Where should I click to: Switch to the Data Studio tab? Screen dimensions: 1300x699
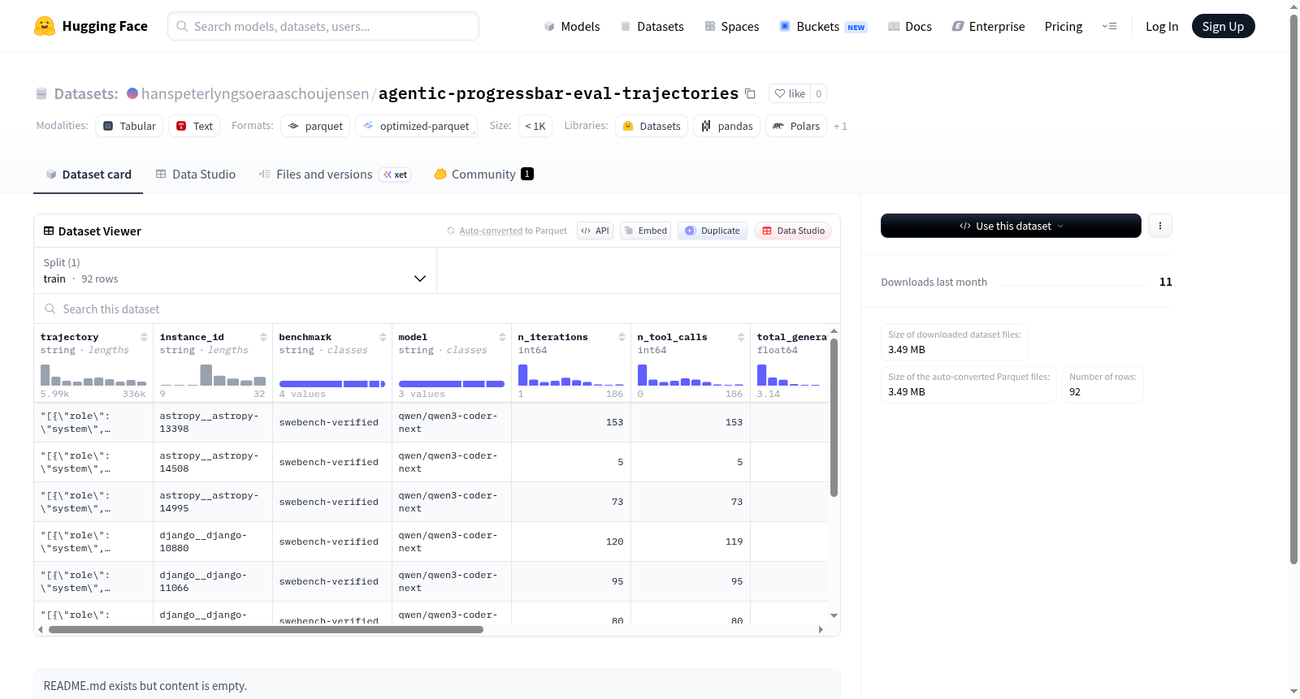(x=196, y=174)
